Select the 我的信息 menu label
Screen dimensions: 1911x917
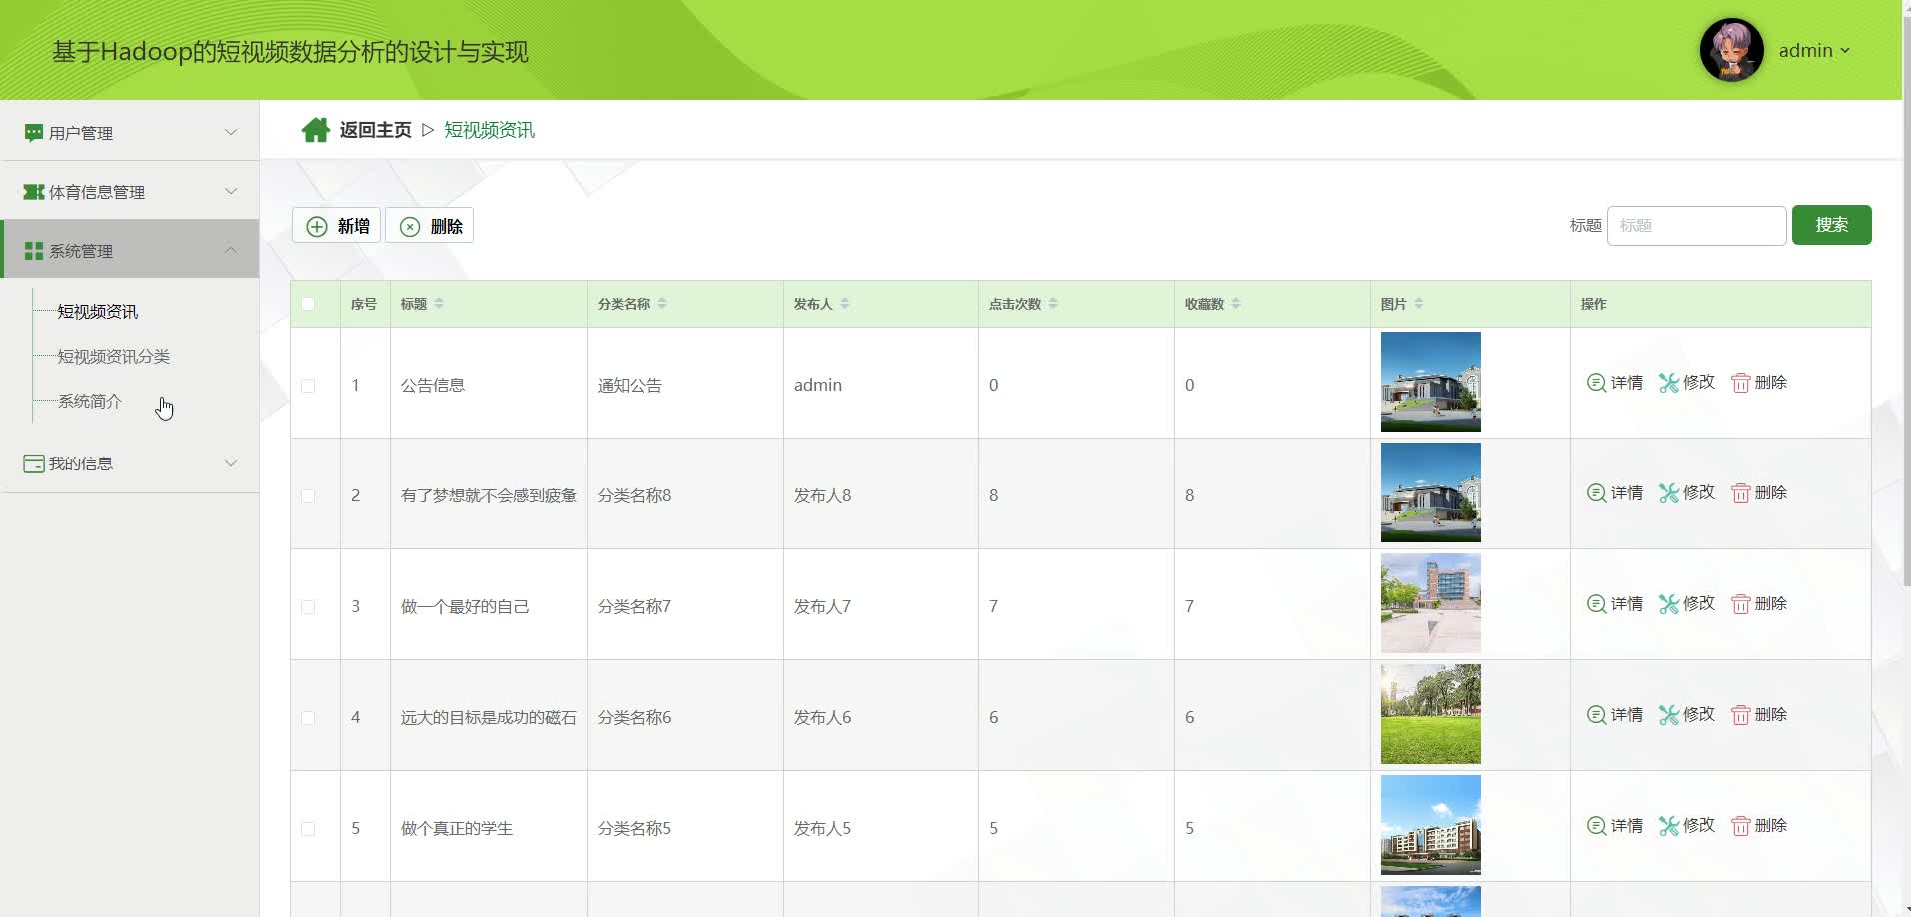coord(81,463)
